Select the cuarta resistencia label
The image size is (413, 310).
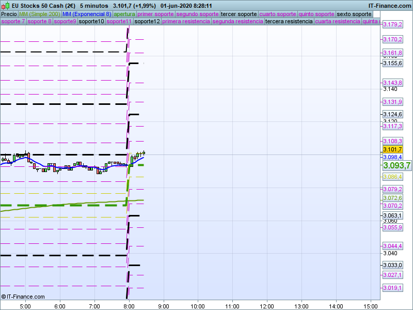pos(338,21)
